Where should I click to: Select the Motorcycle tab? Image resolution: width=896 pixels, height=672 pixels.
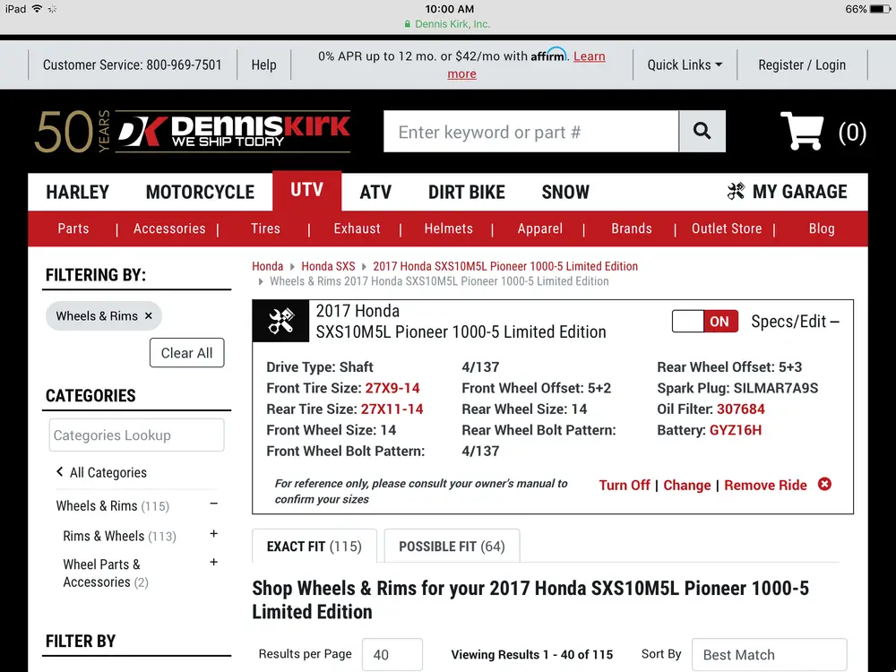[x=200, y=192]
